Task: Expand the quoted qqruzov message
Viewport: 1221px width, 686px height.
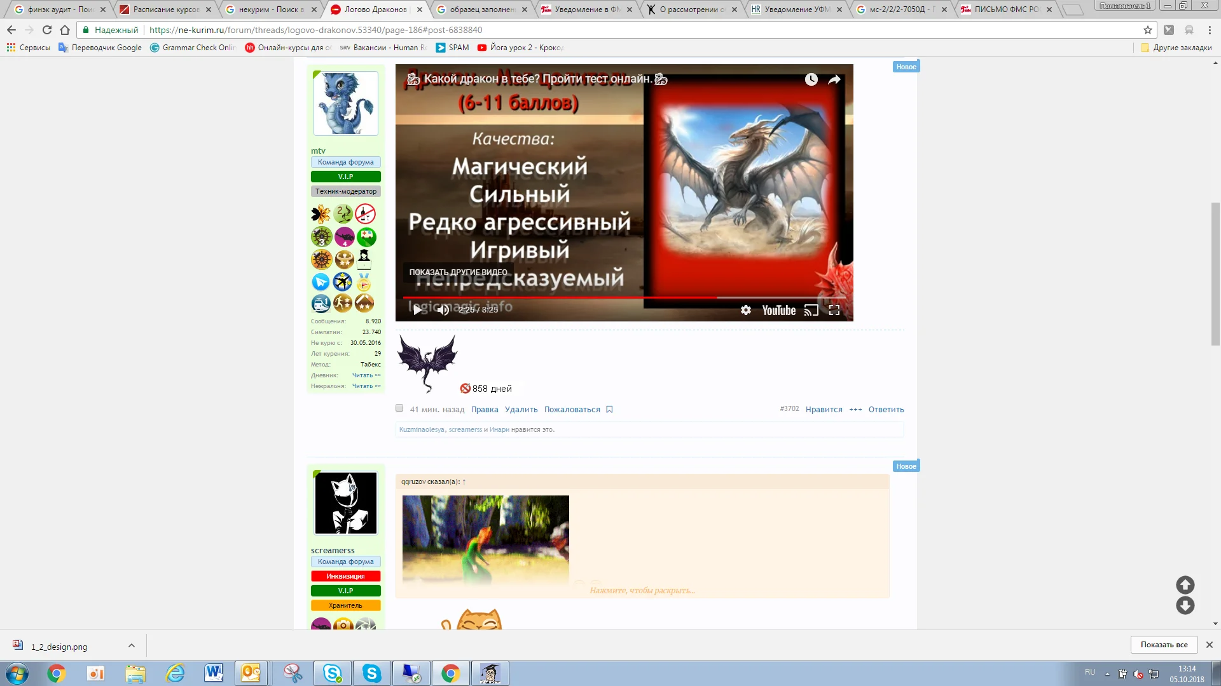Action: tap(642, 591)
